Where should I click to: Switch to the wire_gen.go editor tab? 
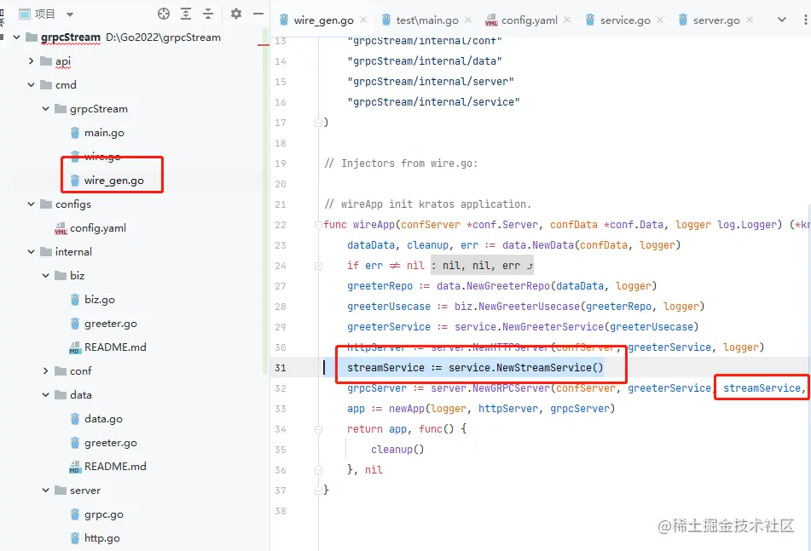(x=323, y=20)
